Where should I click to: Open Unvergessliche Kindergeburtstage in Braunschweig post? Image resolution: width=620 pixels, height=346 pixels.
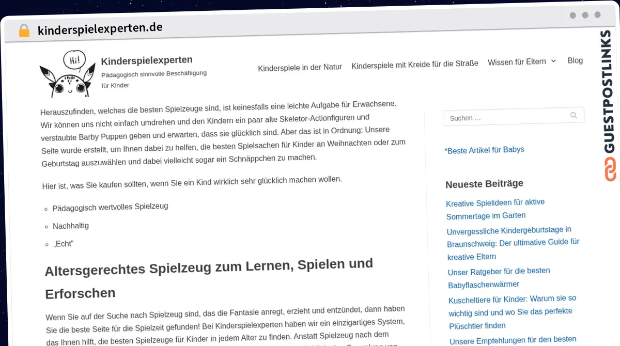[x=513, y=243]
